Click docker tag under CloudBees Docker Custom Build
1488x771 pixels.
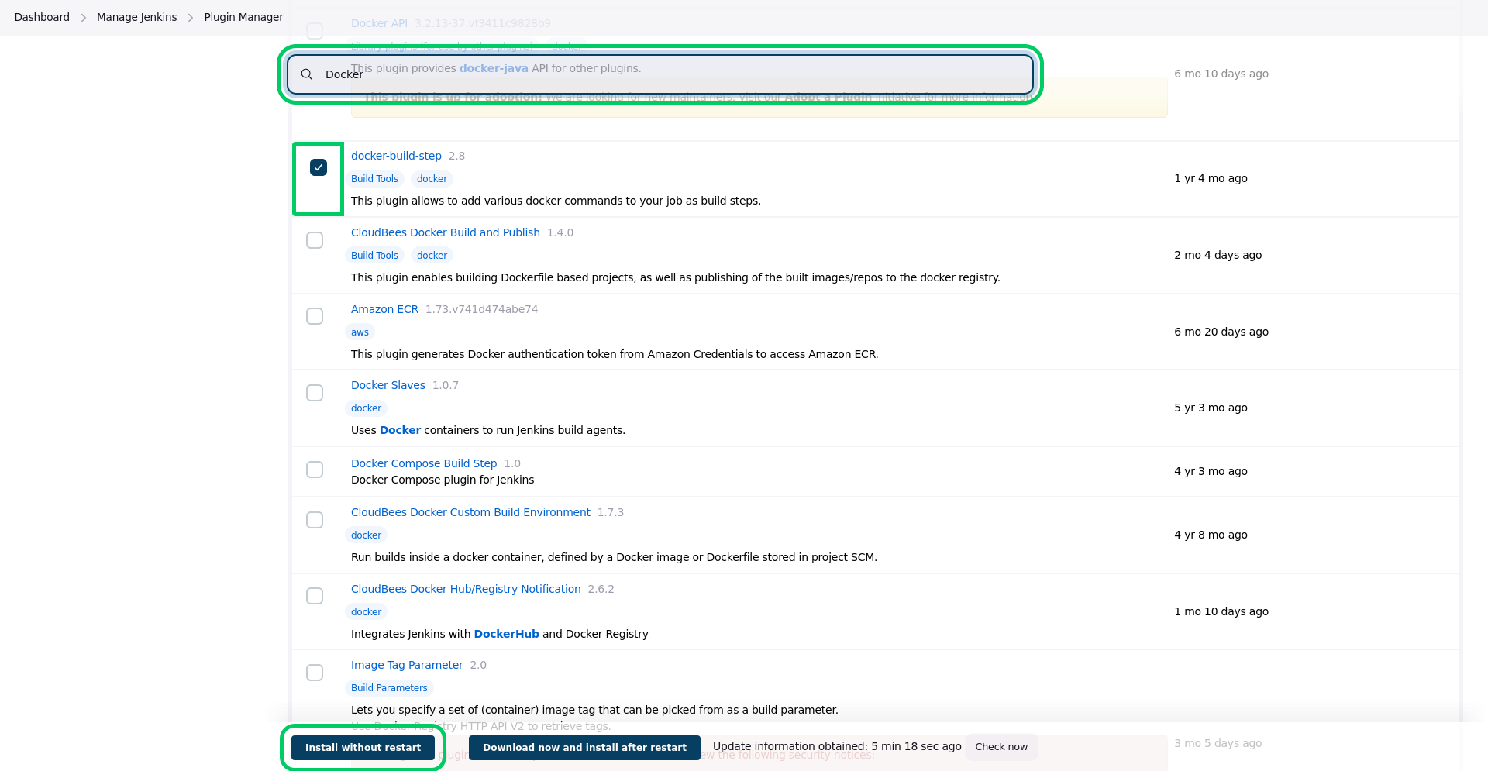366,535
